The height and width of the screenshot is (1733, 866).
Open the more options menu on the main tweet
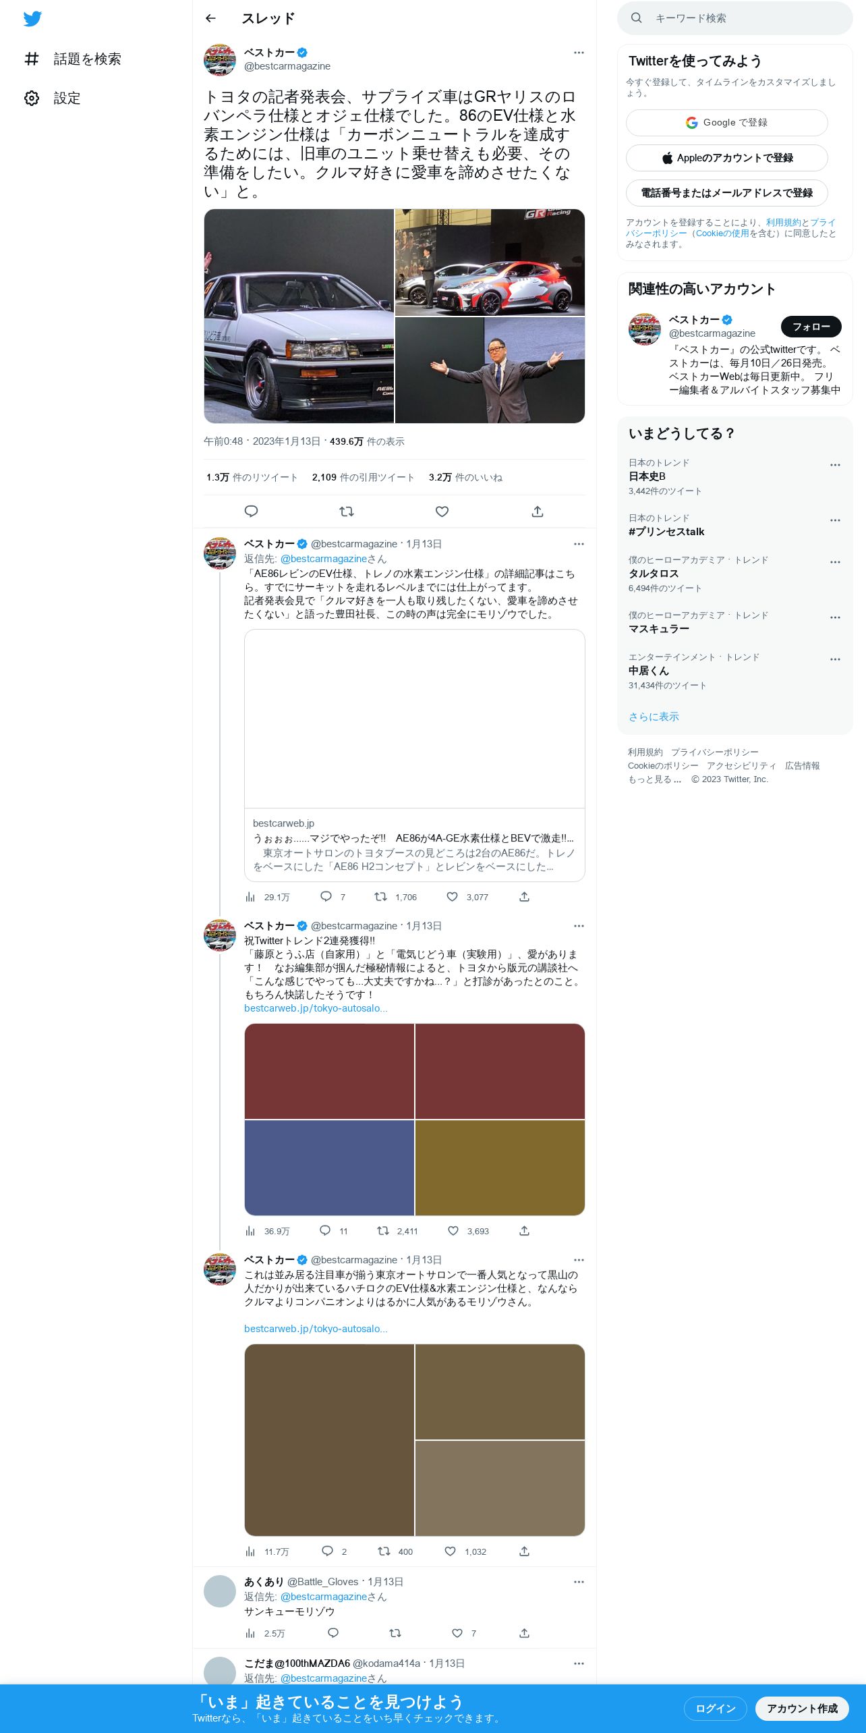[x=579, y=53]
